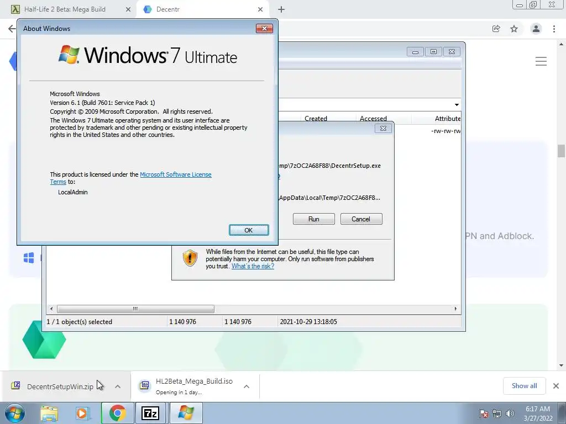
Task: Sort by Created column in 7-Zip
Action: click(316, 118)
